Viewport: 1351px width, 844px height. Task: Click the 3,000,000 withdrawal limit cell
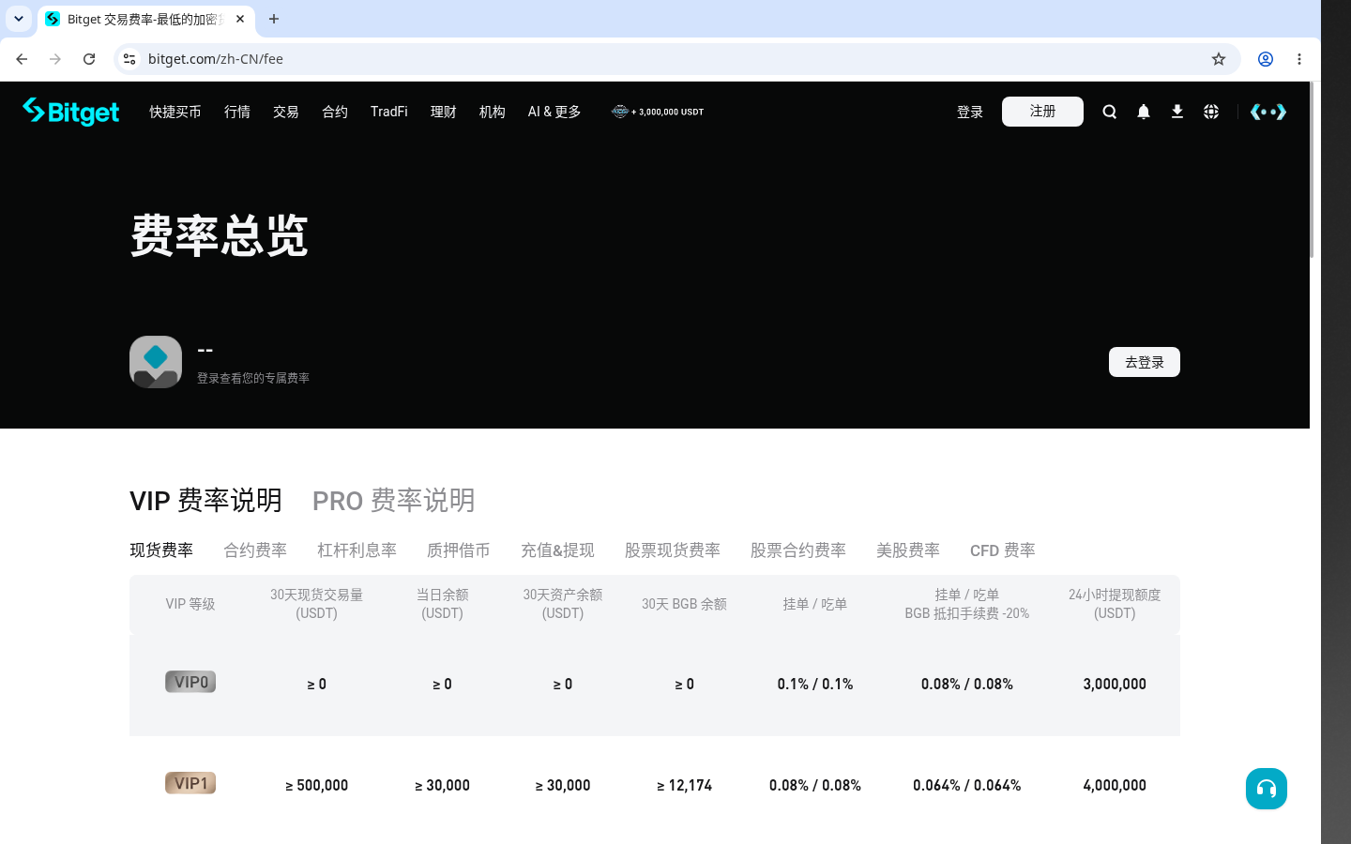click(1115, 684)
